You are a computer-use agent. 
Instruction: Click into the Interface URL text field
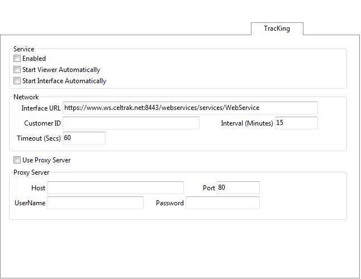click(x=190, y=108)
